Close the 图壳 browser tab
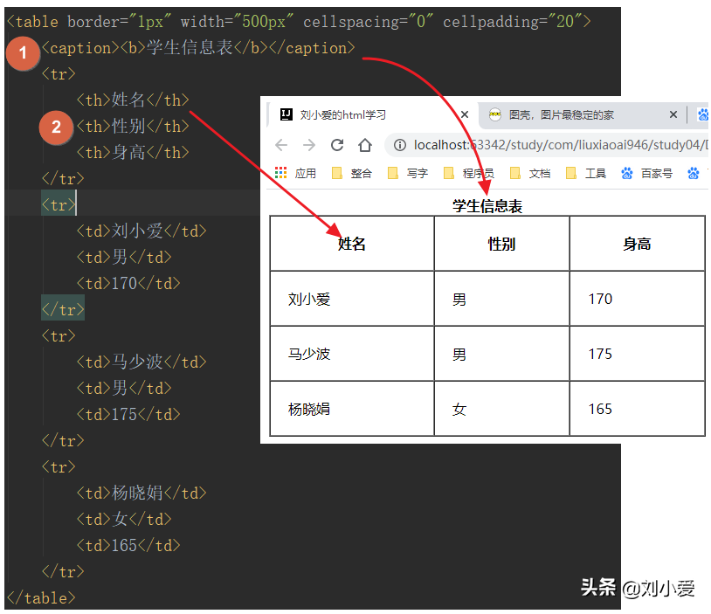Viewport: 711px width, 614px height. click(673, 114)
